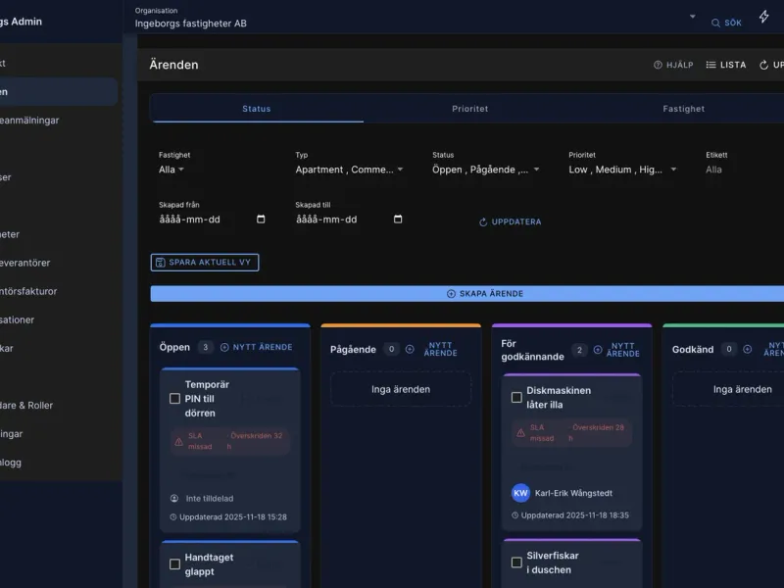Image resolution: width=784 pixels, height=588 pixels.
Task: Click the UPPDATERA filter button
Action: pos(510,221)
